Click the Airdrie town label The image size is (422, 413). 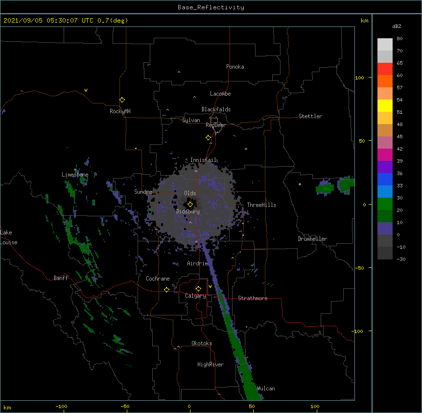(197, 263)
